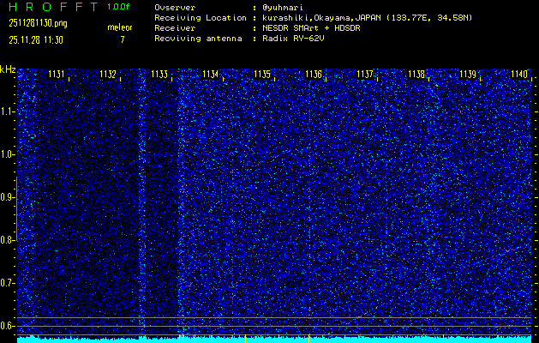Viewport: 539px width, 343px height.
Task: Click the 1134 time label
Action: (211, 75)
